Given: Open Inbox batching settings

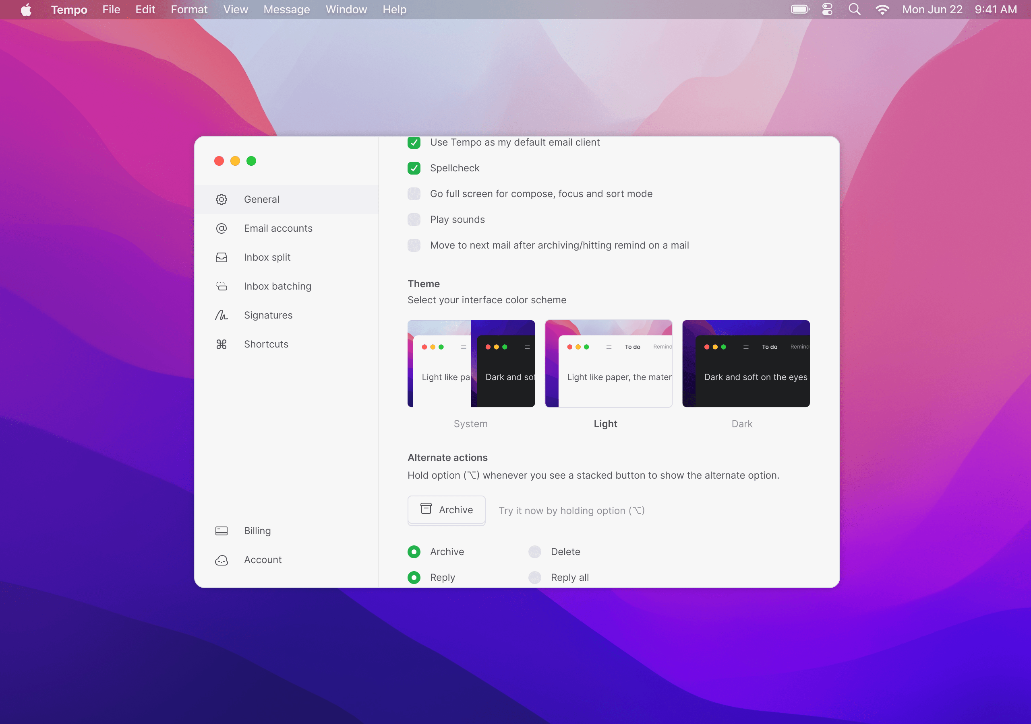Looking at the screenshot, I should point(286,286).
